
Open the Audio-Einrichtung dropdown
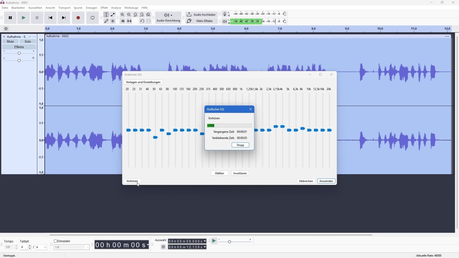pyautogui.click(x=169, y=18)
